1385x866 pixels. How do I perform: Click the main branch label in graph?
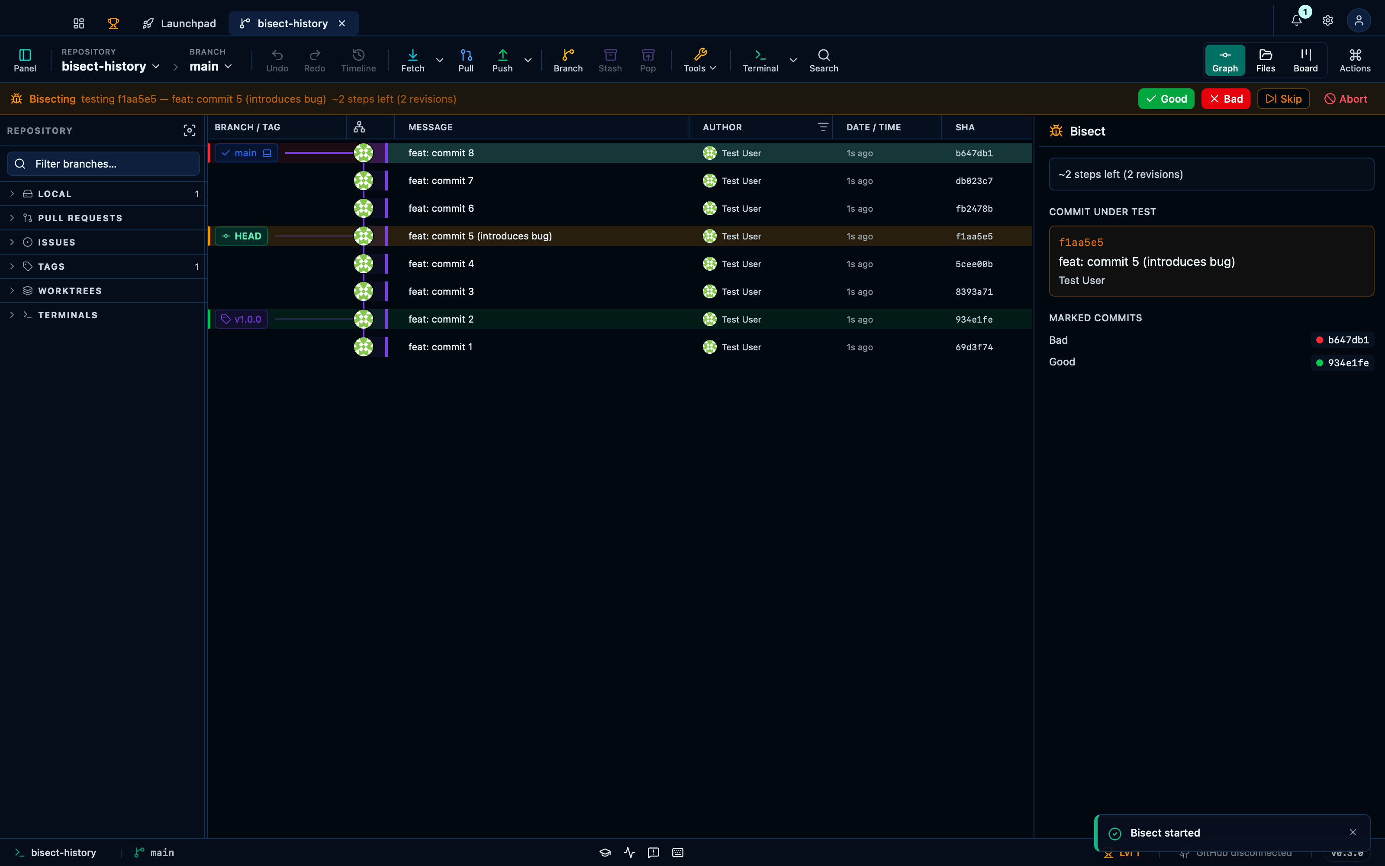(x=246, y=153)
